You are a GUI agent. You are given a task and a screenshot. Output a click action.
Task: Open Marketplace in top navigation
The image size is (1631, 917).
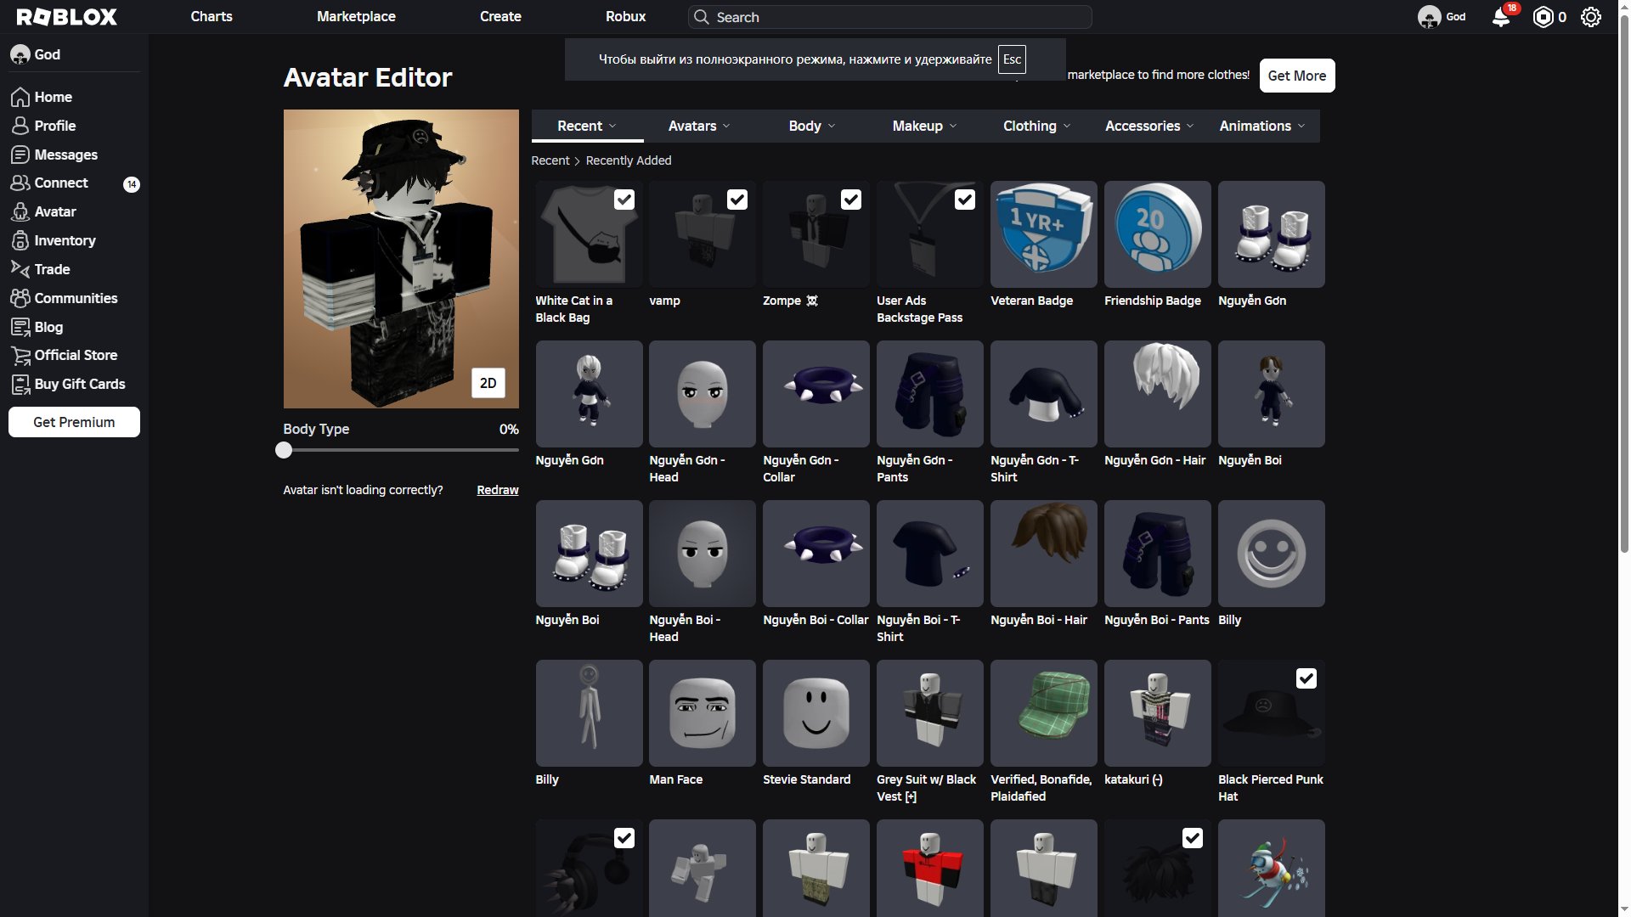click(x=356, y=17)
